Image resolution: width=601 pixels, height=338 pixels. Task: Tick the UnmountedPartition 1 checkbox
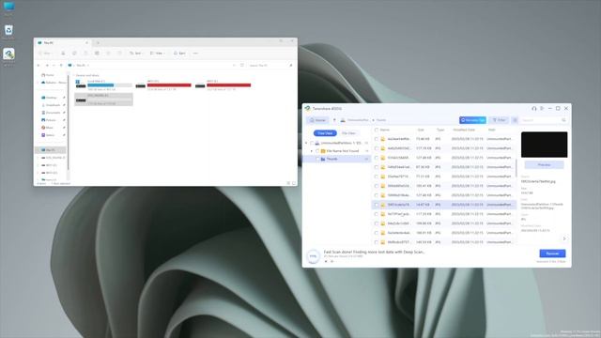tap(312, 143)
